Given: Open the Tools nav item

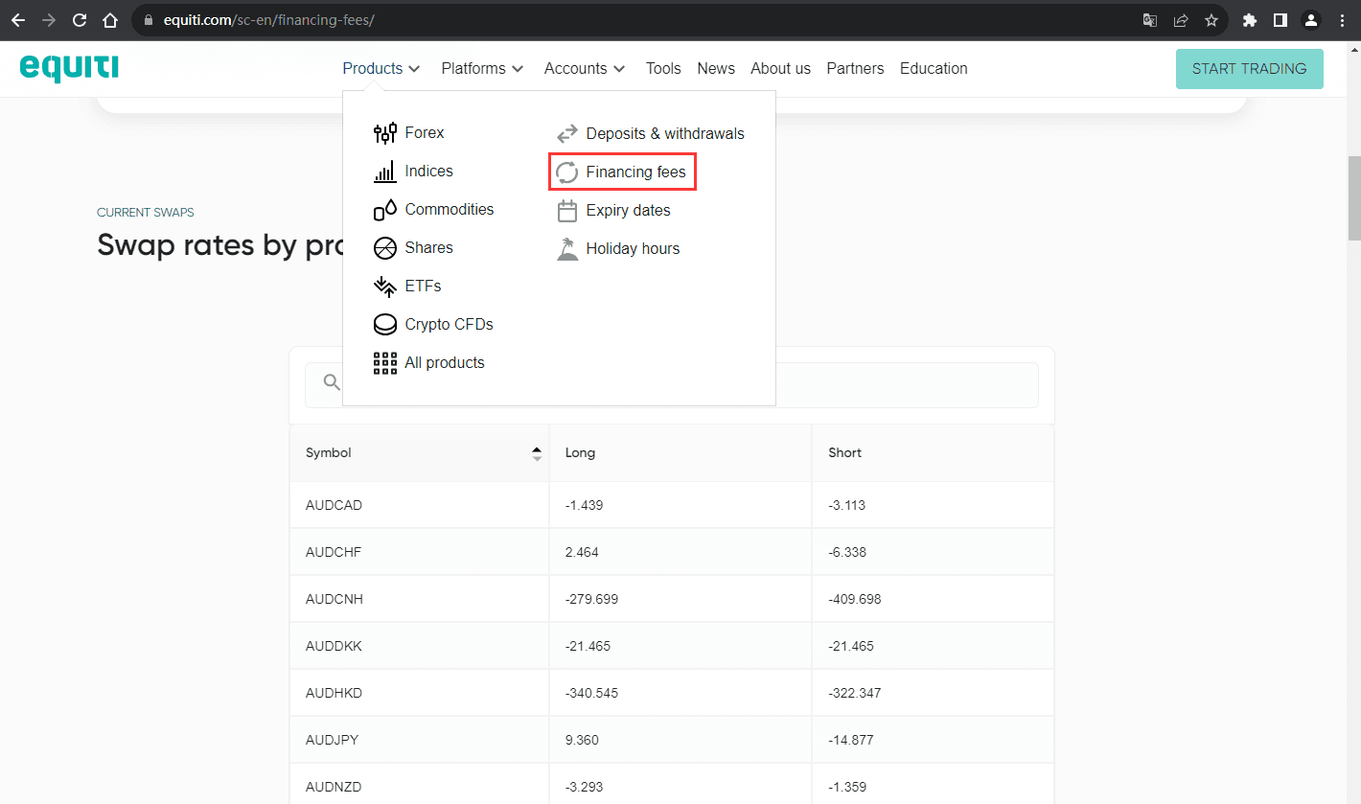Looking at the screenshot, I should tap(663, 68).
